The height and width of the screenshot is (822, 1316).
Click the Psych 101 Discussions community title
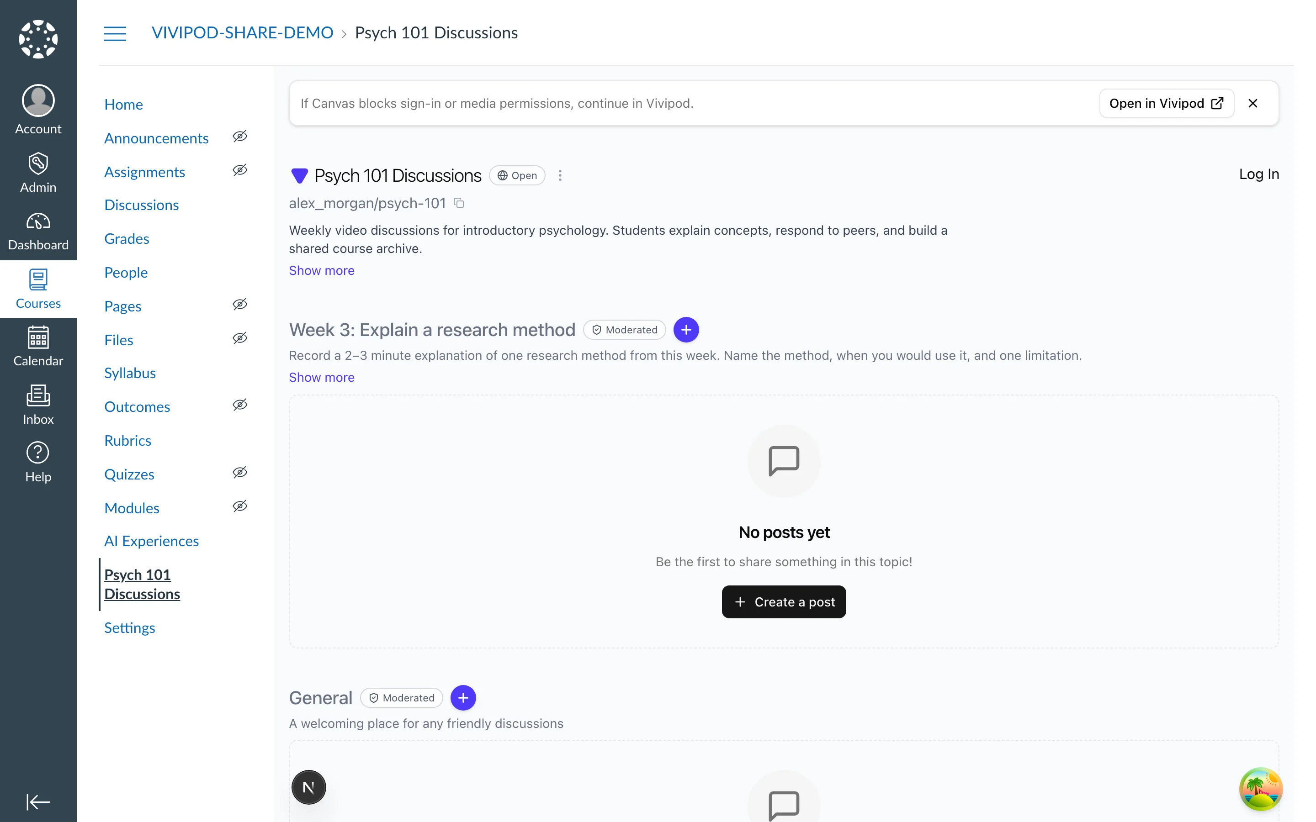click(x=398, y=176)
